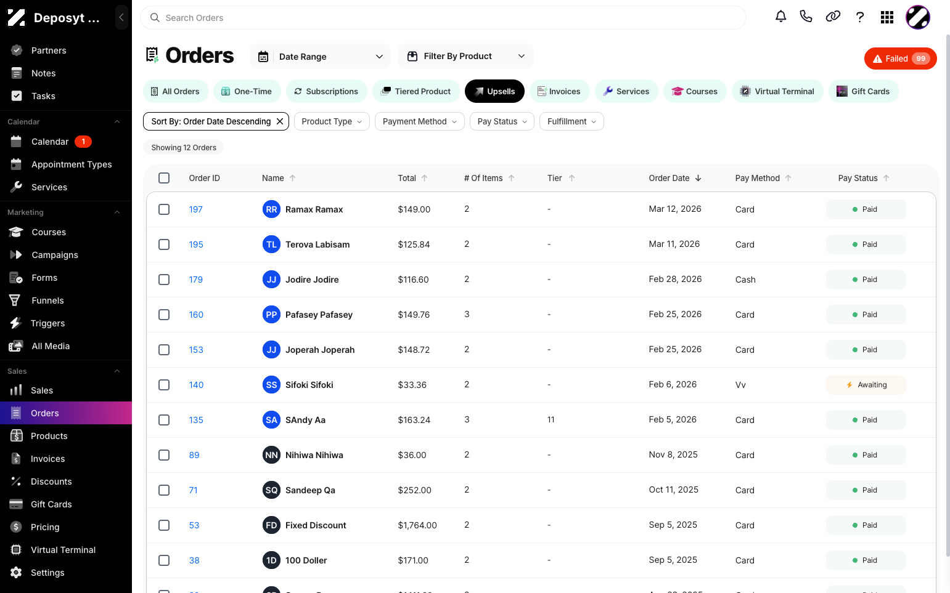The width and height of the screenshot is (950, 593).
Task: Open the apps grid launcher
Action: [x=887, y=17]
